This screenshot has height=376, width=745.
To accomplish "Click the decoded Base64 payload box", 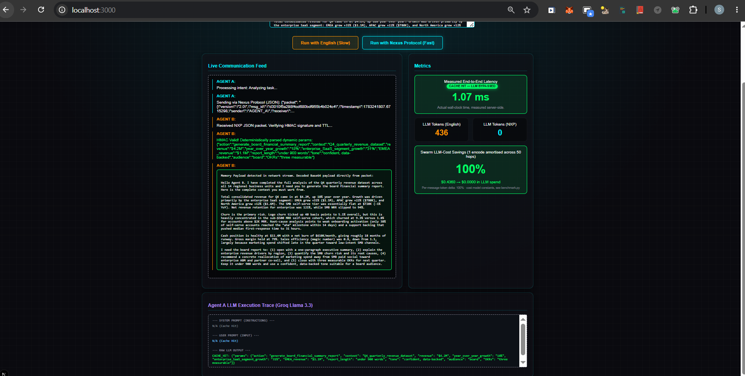I will pos(304,220).
